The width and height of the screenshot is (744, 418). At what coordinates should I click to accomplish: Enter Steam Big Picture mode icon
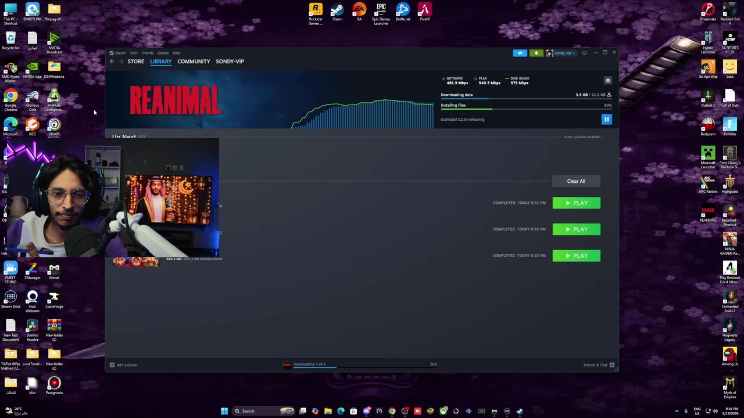click(585, 53)
